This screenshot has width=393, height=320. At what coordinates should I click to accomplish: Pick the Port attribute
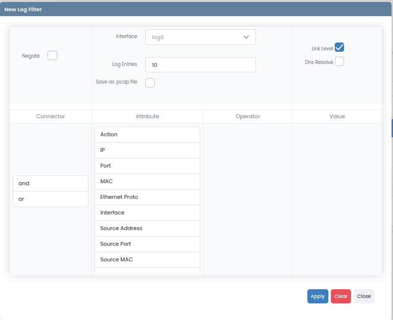[147, 166]
